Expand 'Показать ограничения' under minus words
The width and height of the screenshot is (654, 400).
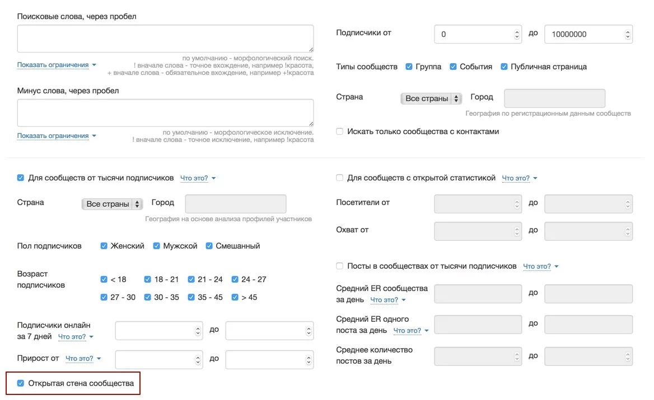pyautogui.click(x=57, y=136)
